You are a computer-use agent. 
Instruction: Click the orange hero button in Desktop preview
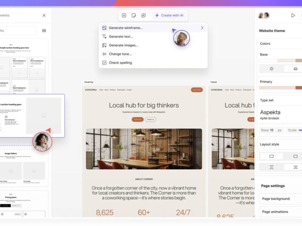point(137,119)
